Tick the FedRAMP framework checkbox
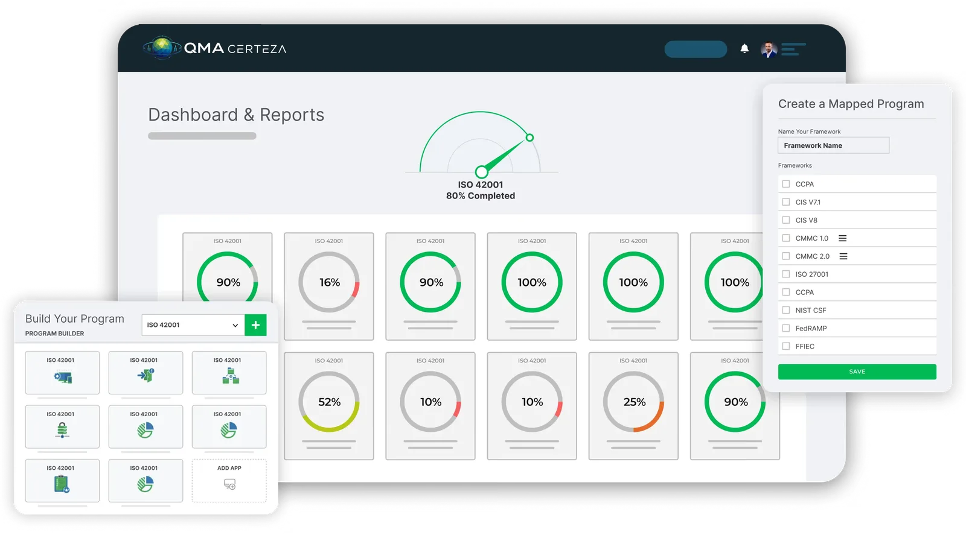The height and width of the screenshot is (541, 966). tap(786, 328)
